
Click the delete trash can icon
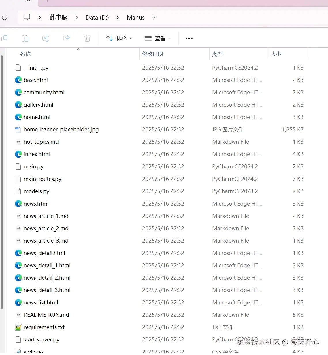87,38
